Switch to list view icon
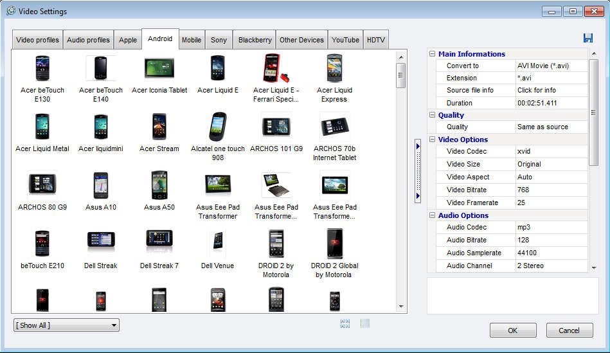610x353 pixels. (x=365, y=323)
